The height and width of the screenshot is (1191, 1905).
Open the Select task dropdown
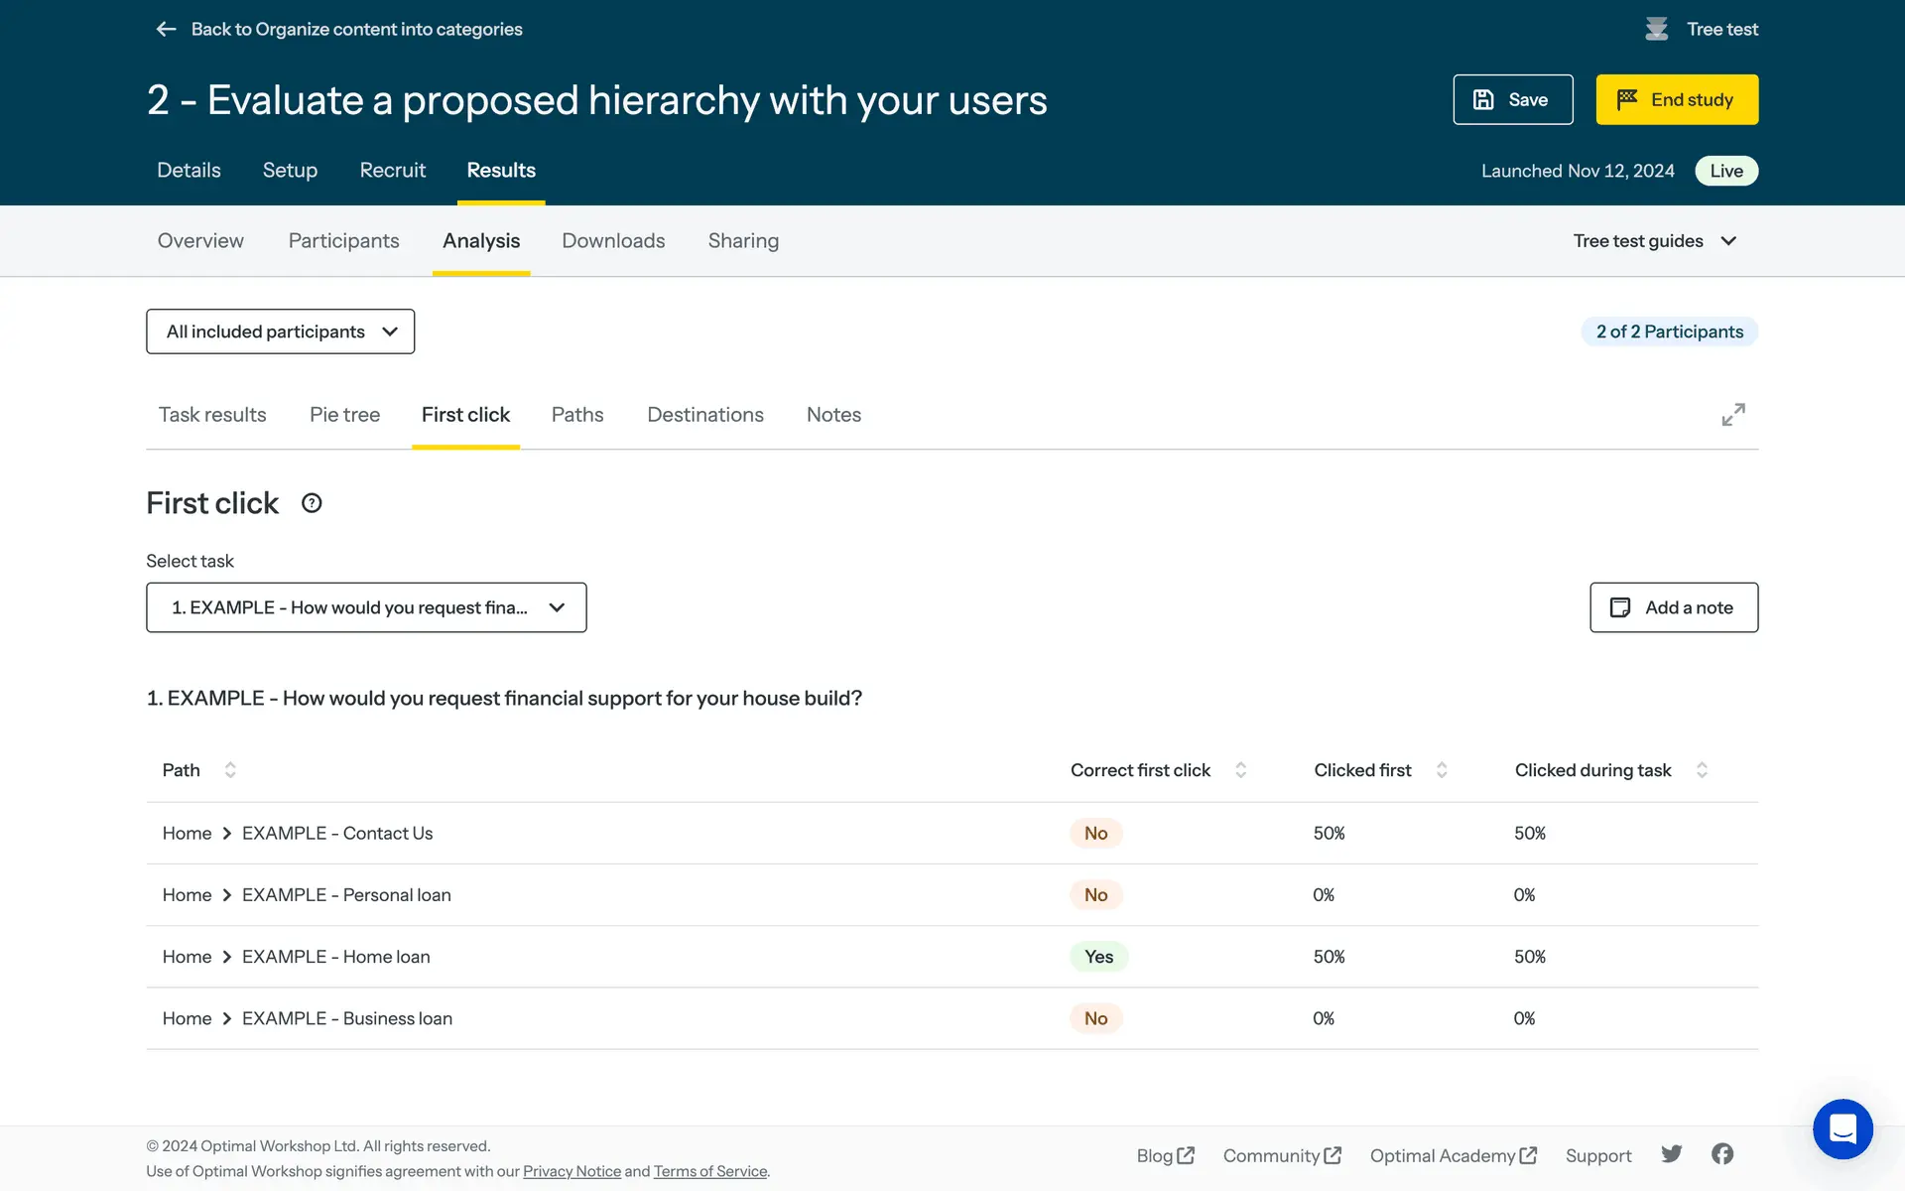tap(366, 607)
